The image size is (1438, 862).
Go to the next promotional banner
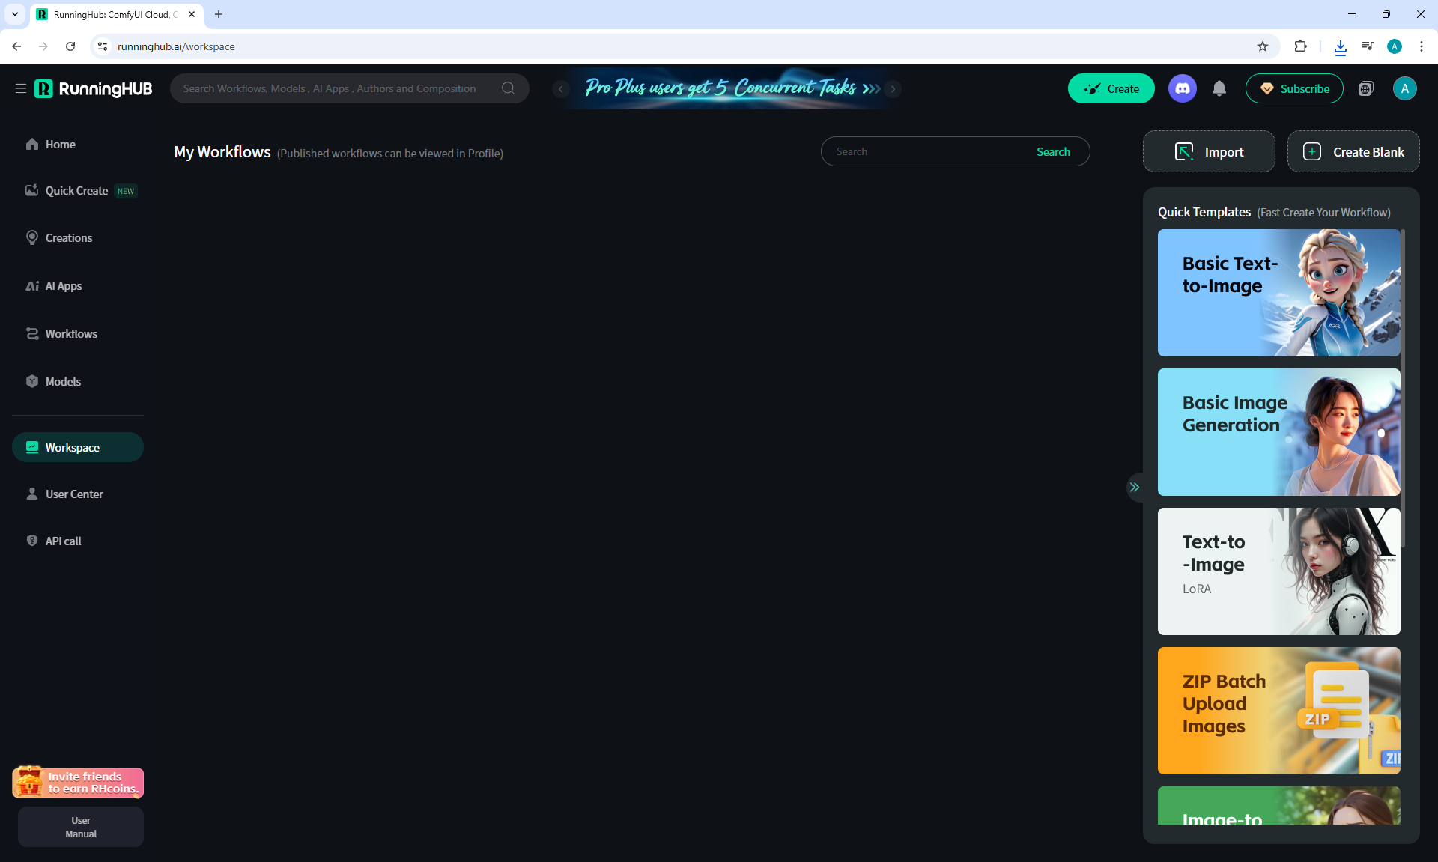[893, 88]
